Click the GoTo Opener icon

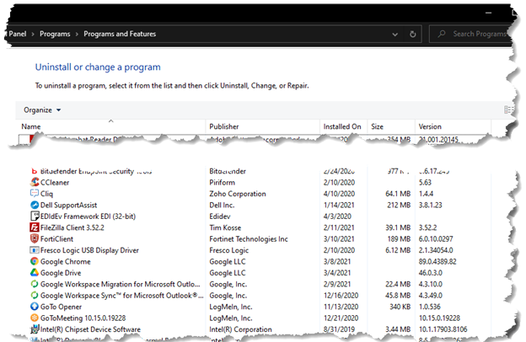35,307
